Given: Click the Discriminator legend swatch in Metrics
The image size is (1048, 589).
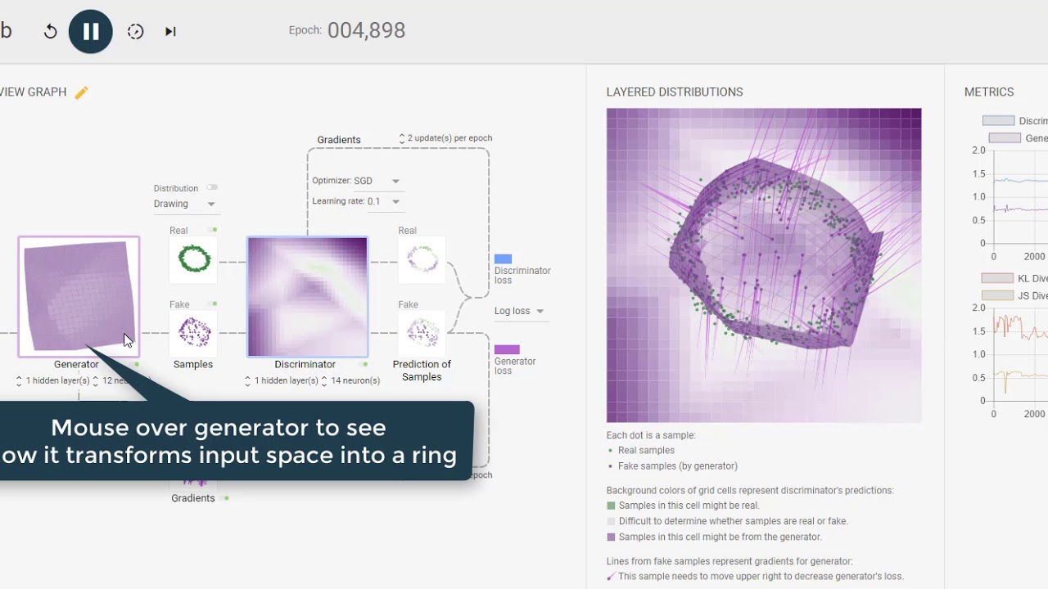Looking at the screenshot, I should point(998,120).
